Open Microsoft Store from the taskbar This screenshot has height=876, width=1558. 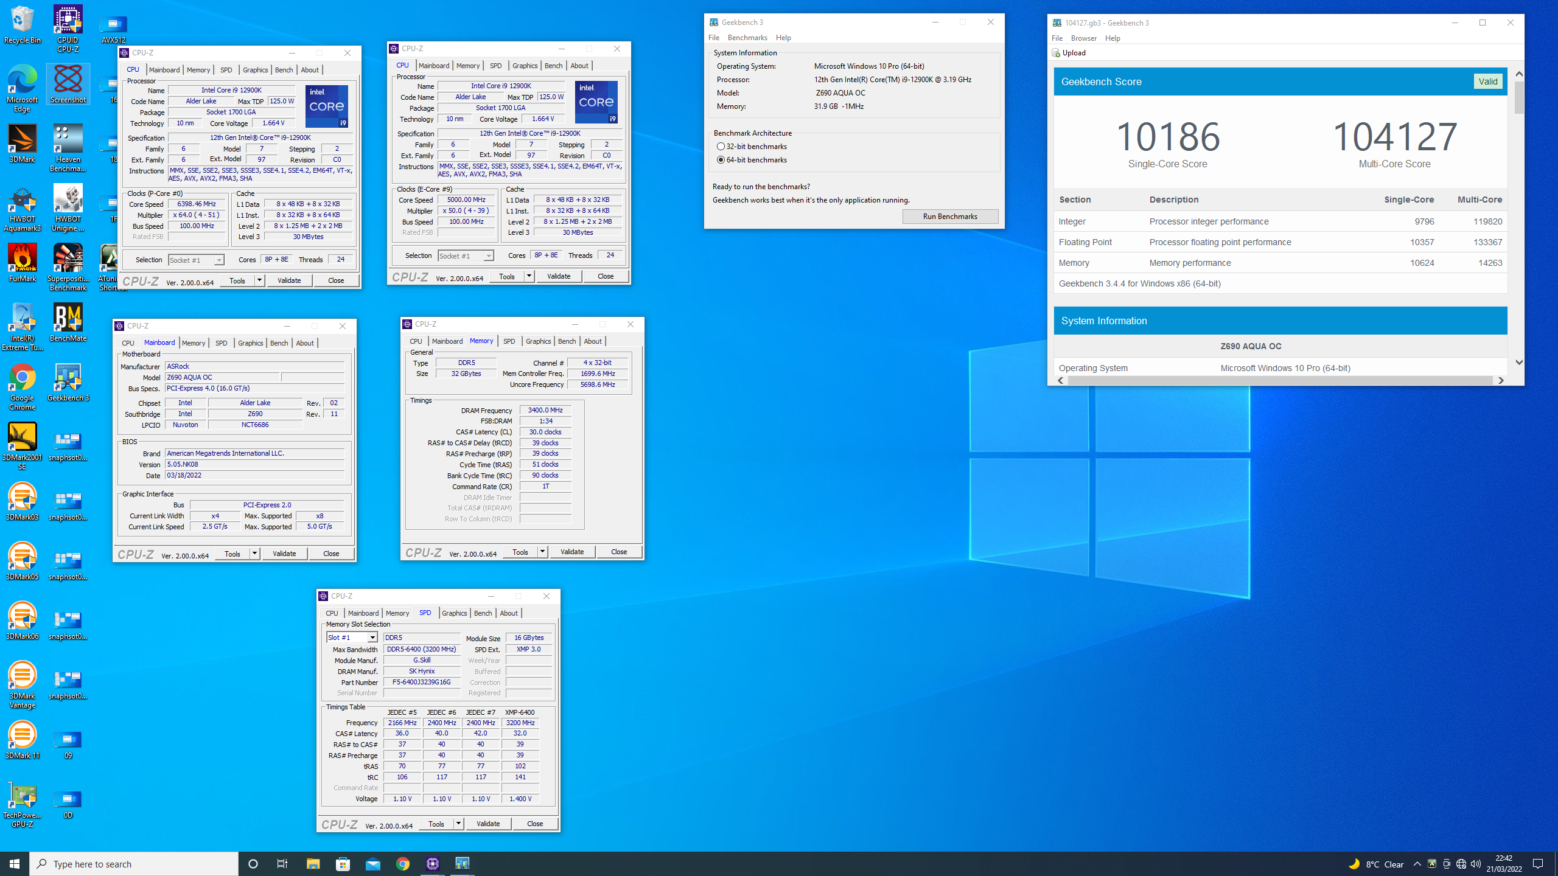(x=343, y=864)
